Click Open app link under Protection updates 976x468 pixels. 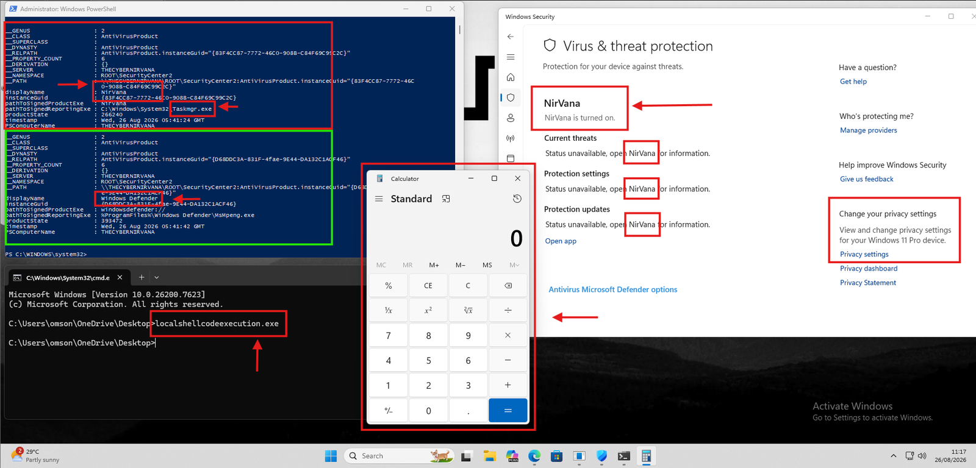click(561, 241)
